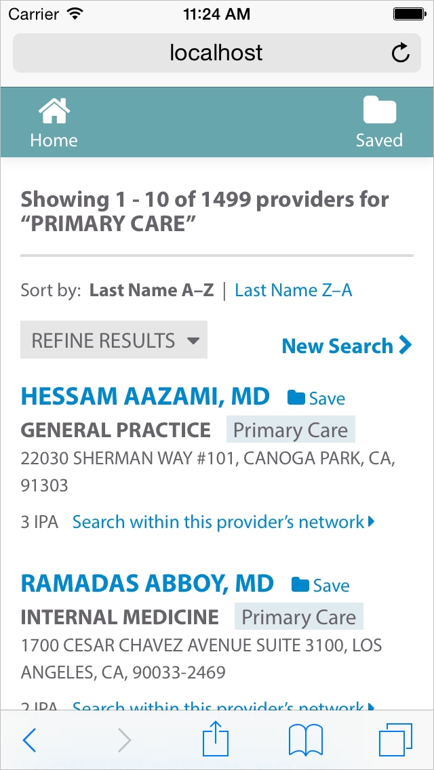This screenshot has width=434, height=770.
Task: Open HESSAM AAZAMI, MD provider profile
Action: click(x=145, y=397)
